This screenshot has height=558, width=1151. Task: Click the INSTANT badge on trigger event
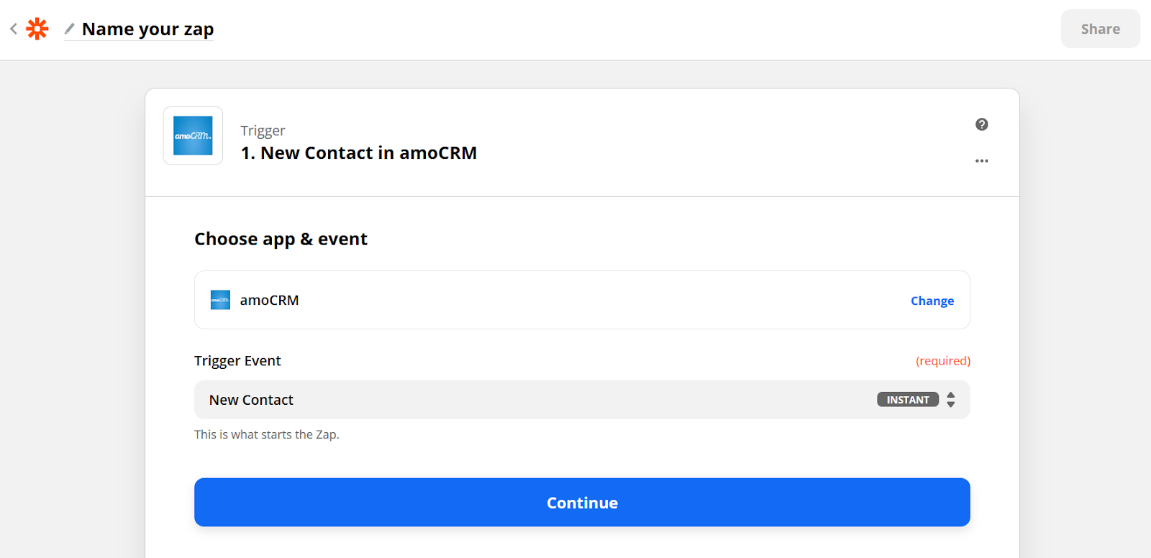[908, 400]
